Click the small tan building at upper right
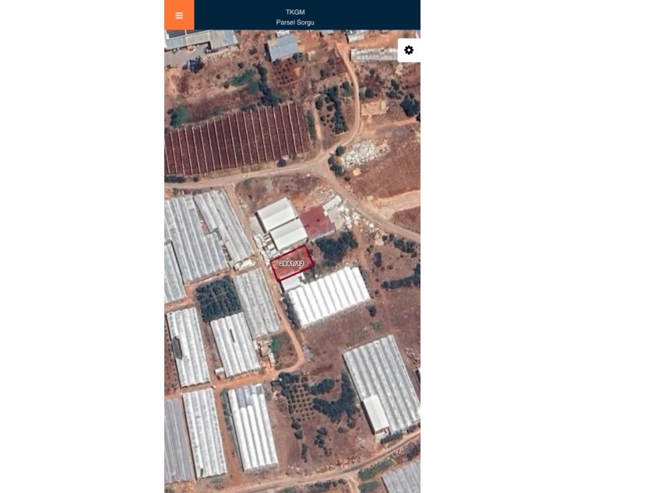Image resolution: width=658 pixels, height=493 pixels. coord(373,108)
